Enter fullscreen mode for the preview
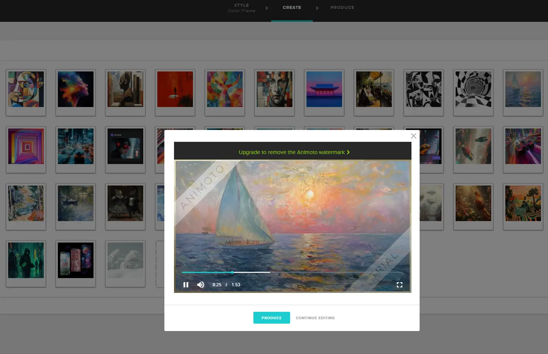The height and width of the screenshot is (354, 548). pyautogui.click(x=400, y=285)
